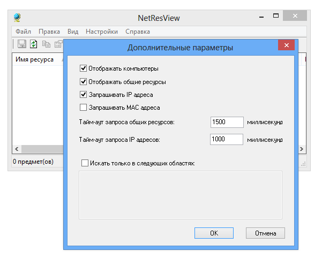Click the Save (floppy disk) toolbar icon

tap(22, 44)
